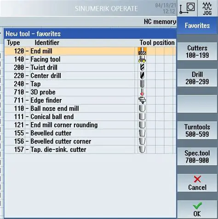Click the End mill corner rounding icon
The height and width of the screenshot is (219, 218).
(x=142, y=125)
